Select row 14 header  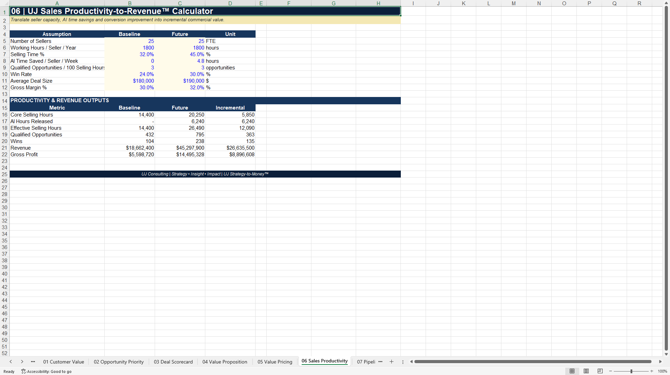point(5,101)
